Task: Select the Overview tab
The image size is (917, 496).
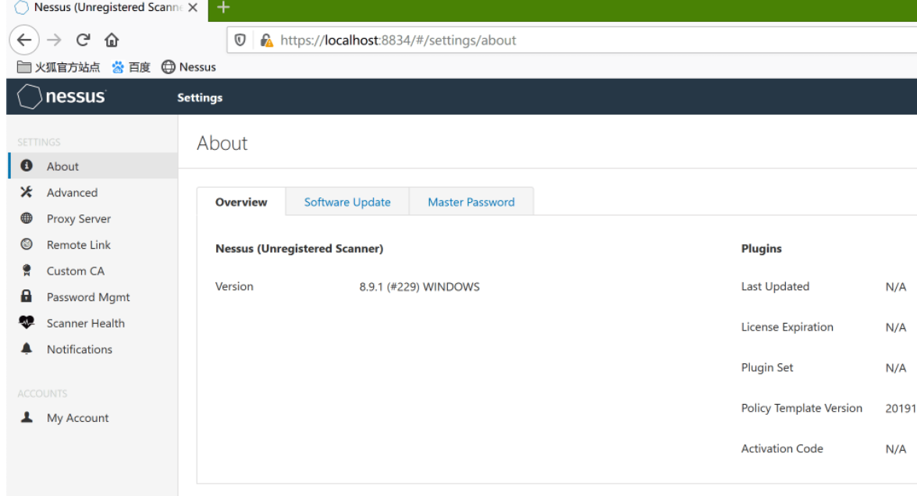Action: (x=241, y=202)
